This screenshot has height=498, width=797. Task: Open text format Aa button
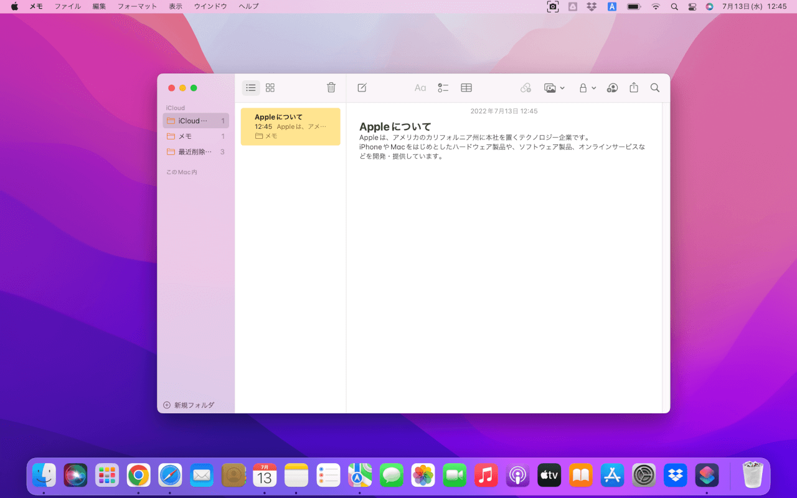tap(420, 88)
